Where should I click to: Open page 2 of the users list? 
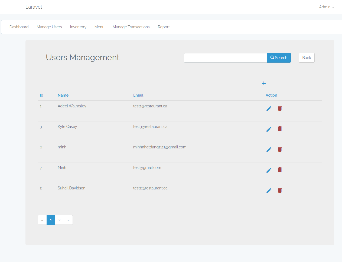coord(59,220)
